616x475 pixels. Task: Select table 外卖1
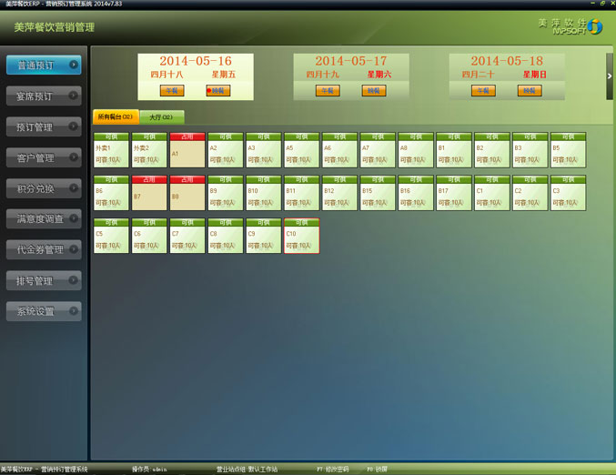(x=111, y=150)
